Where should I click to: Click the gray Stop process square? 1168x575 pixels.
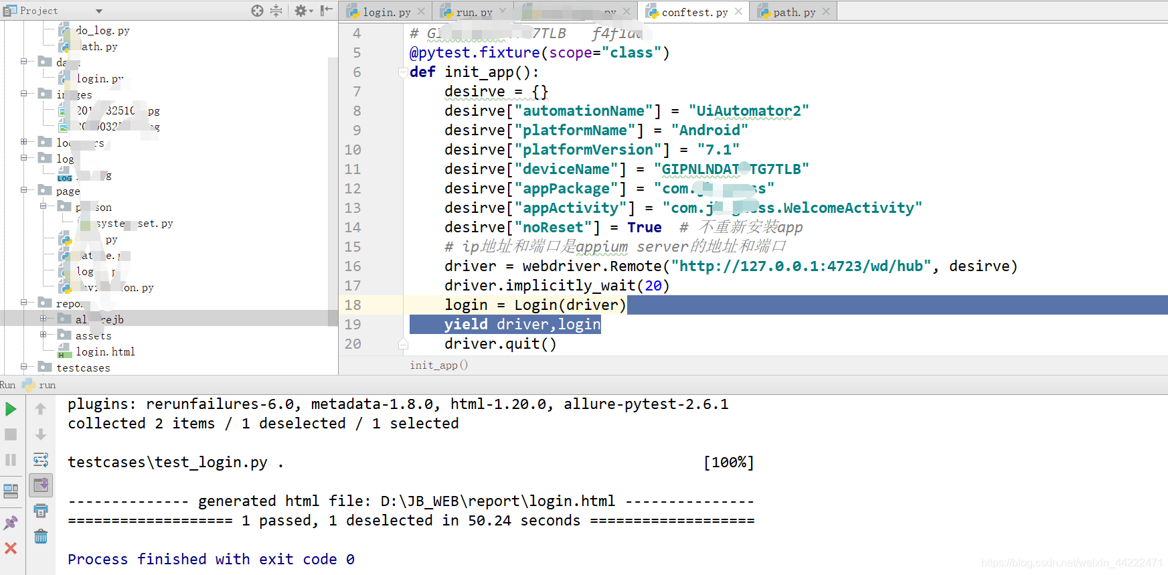[x=11, y=434]
